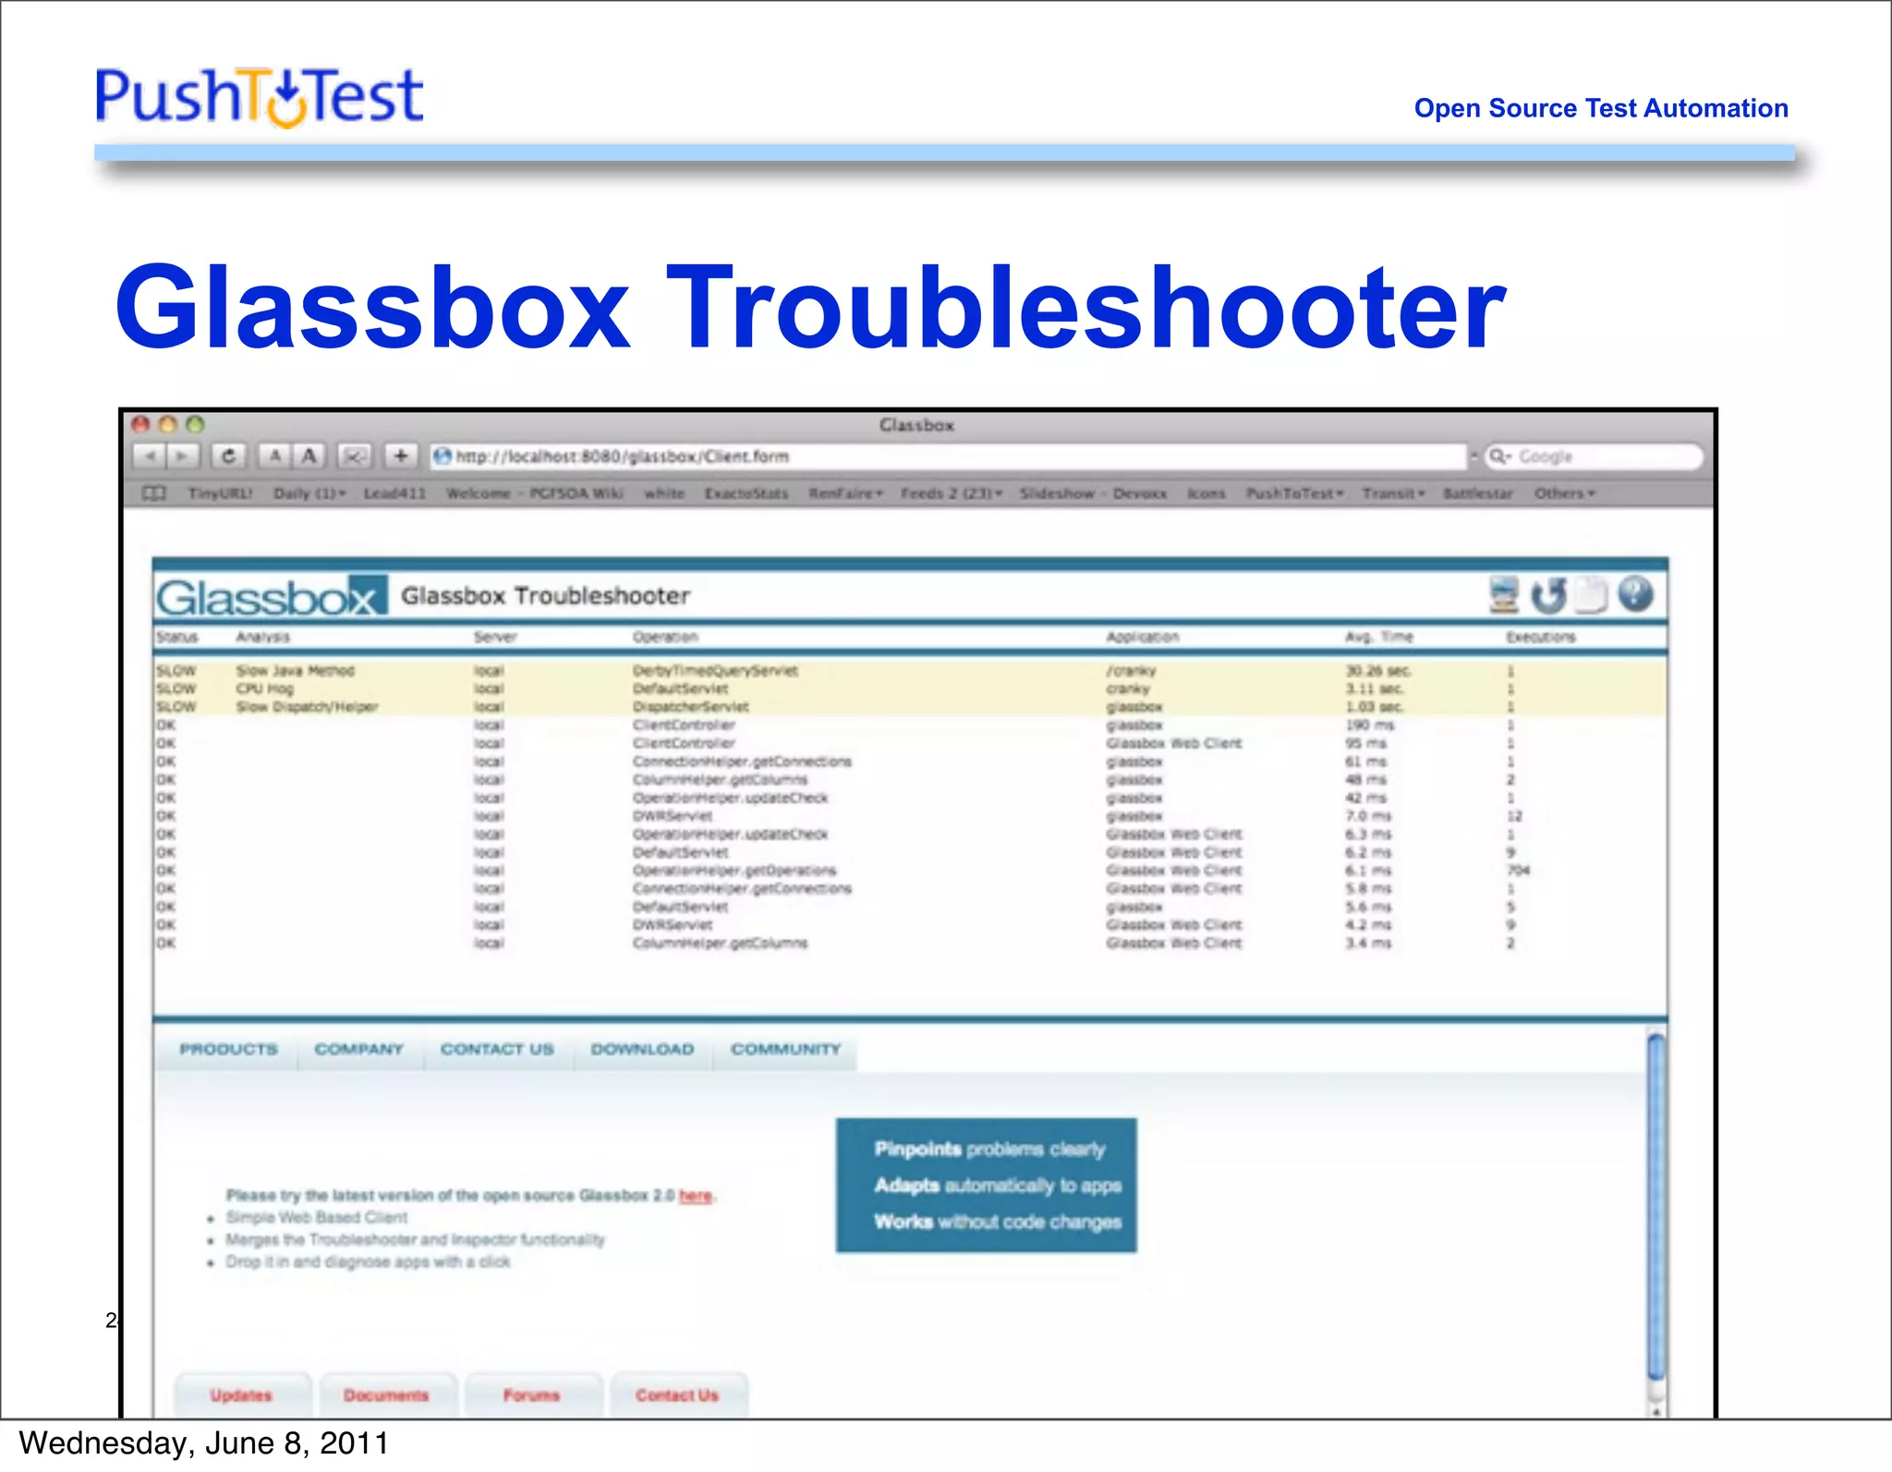This screenshot has width=1892, height=1472.
Task: Select the OperationHelper.getOperations row
Action: click(x=910, y=870)
